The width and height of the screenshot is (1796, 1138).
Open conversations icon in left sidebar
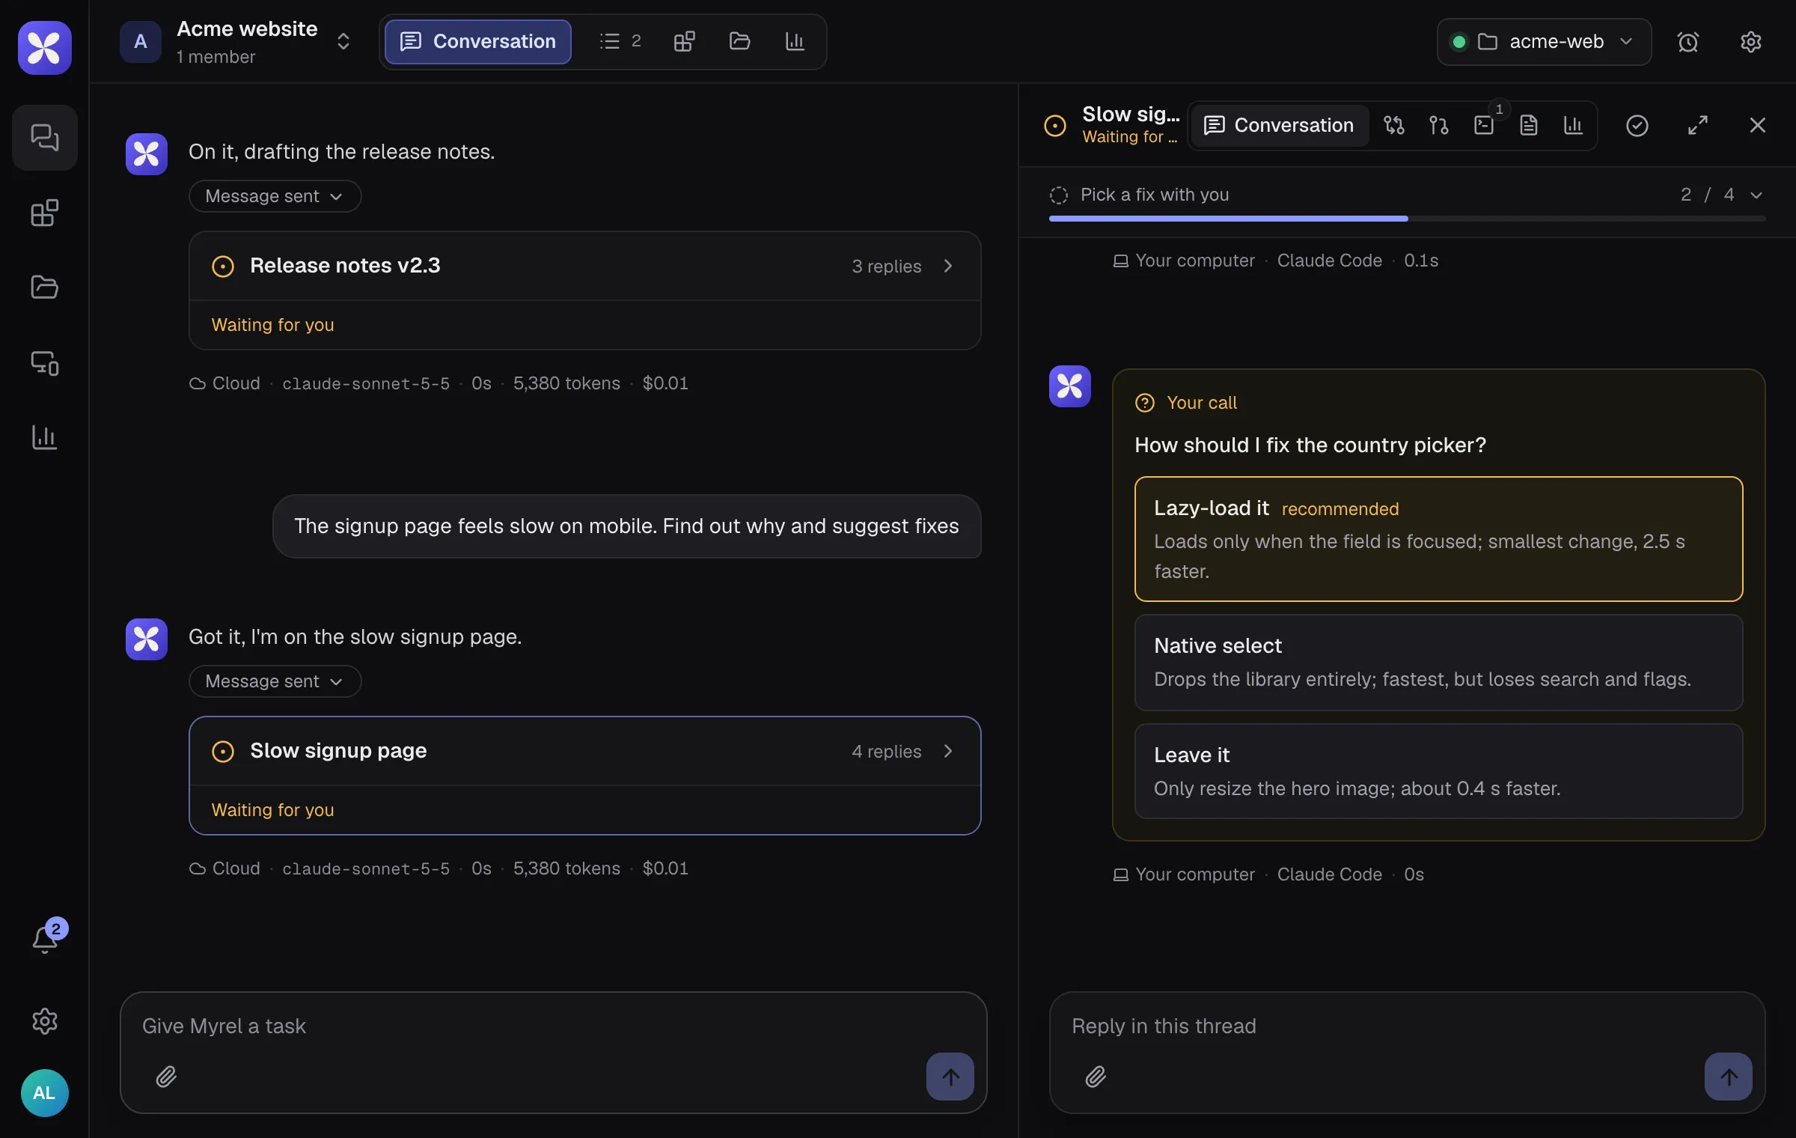point(45,138)
